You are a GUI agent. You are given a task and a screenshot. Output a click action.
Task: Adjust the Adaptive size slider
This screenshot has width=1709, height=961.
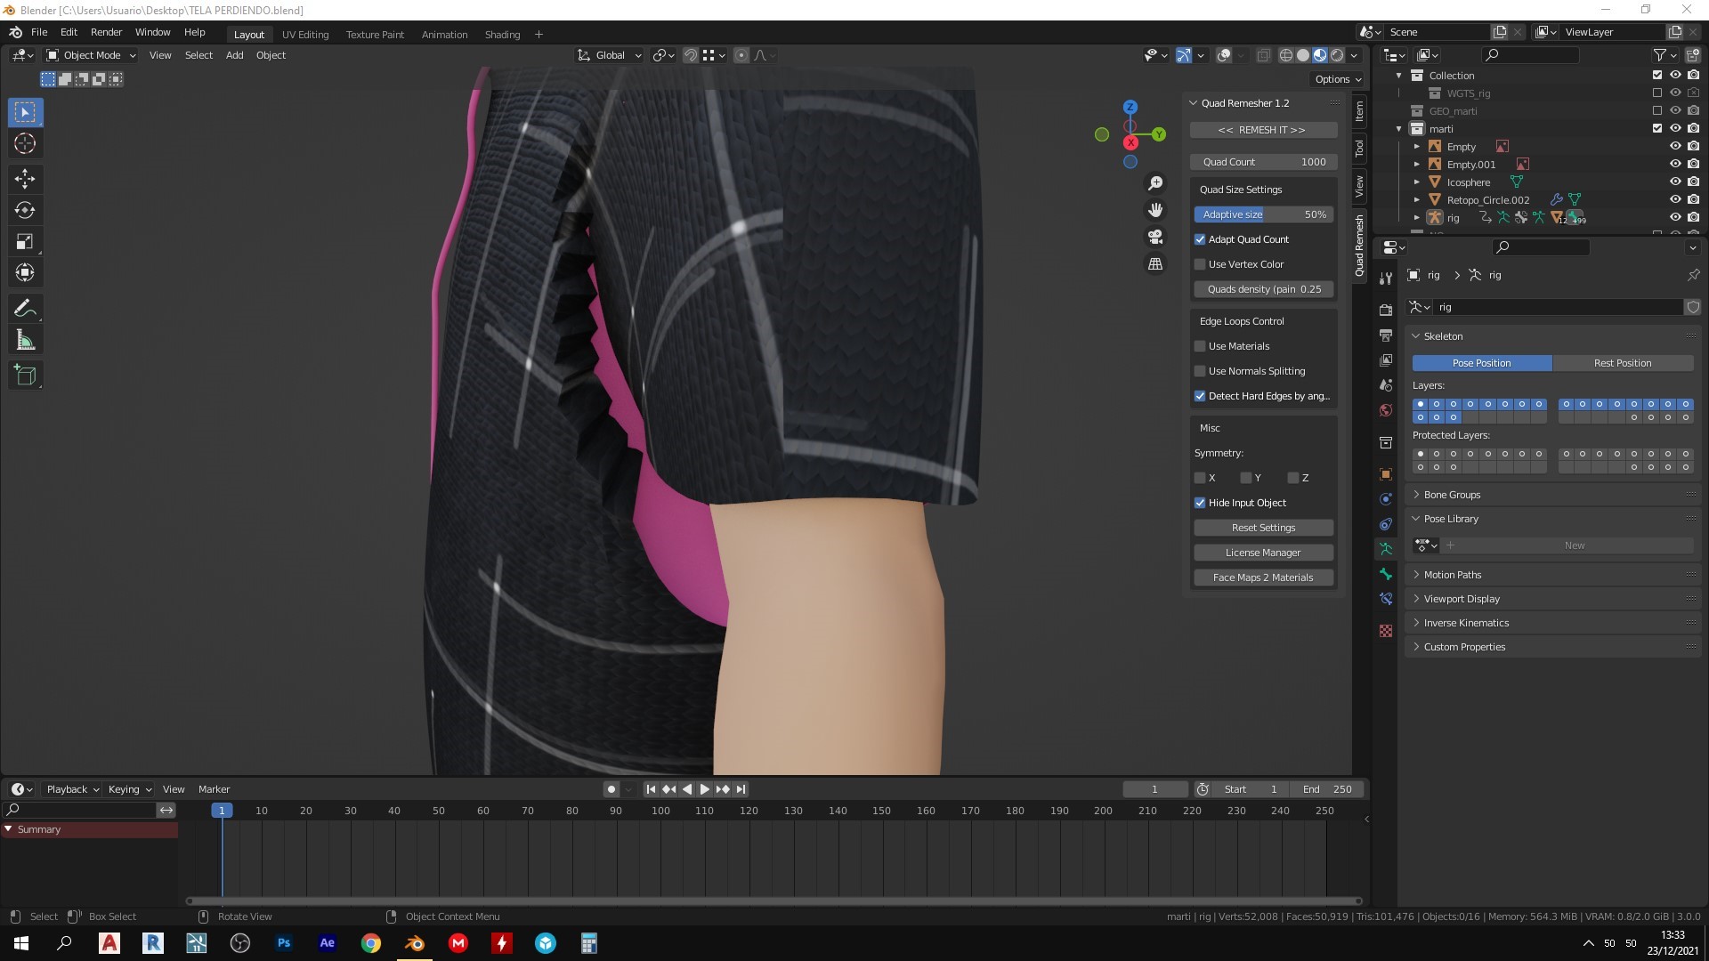[x=1264, y=214]
